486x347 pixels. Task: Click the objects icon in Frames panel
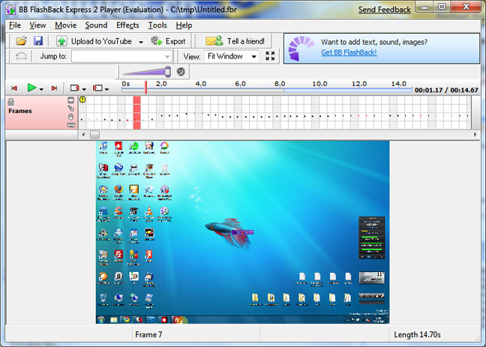coord(71,108)
